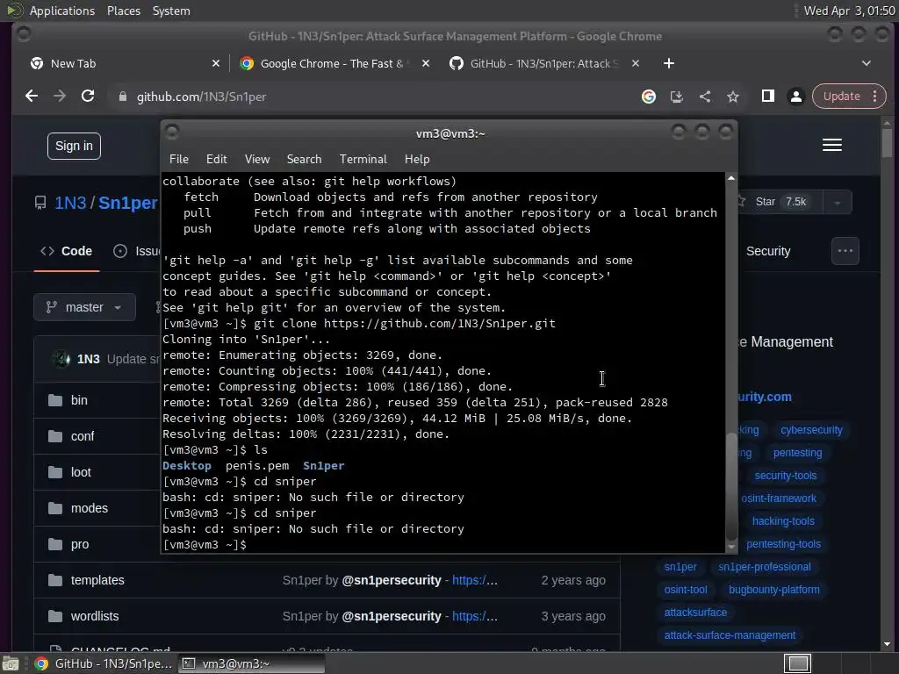Screen dimensions: 899x674
Task: Click Chrome's forward arrow
Action: (x=60, y=97)
